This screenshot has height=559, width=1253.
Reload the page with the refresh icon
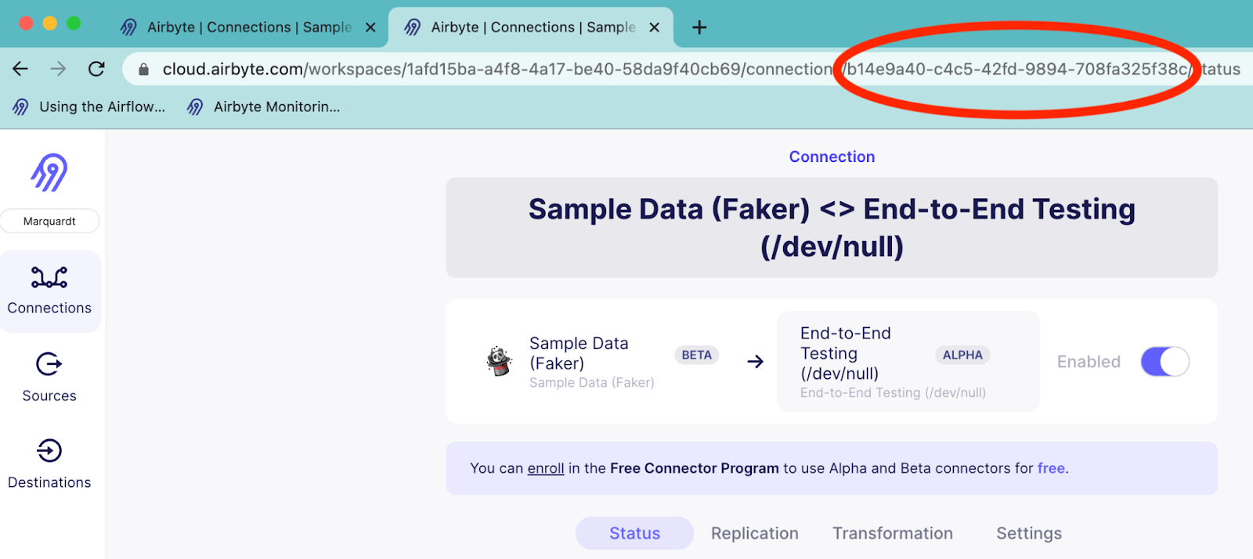[x=96, y=69]
